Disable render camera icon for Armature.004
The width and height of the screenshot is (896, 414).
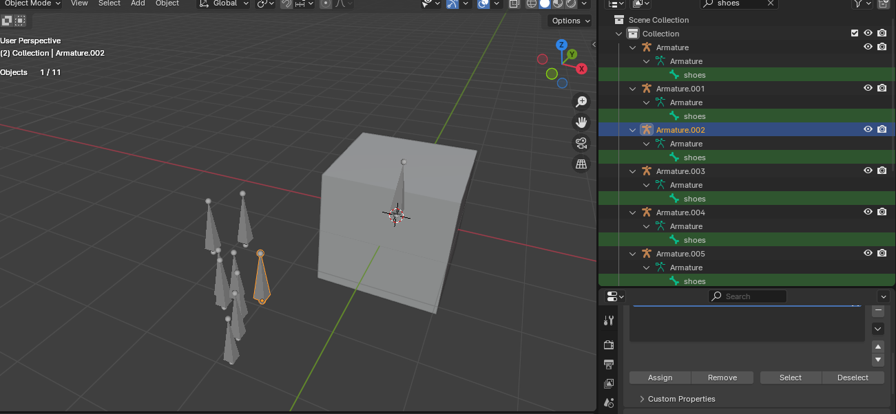click(x=882, y=212)
